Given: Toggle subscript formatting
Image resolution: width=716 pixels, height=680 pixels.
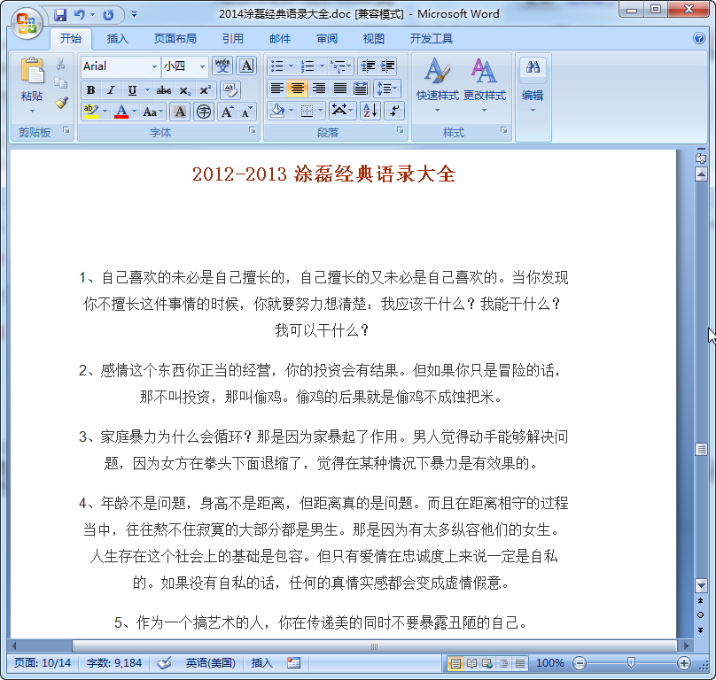Looking at the screenshot, I should 184,90.
